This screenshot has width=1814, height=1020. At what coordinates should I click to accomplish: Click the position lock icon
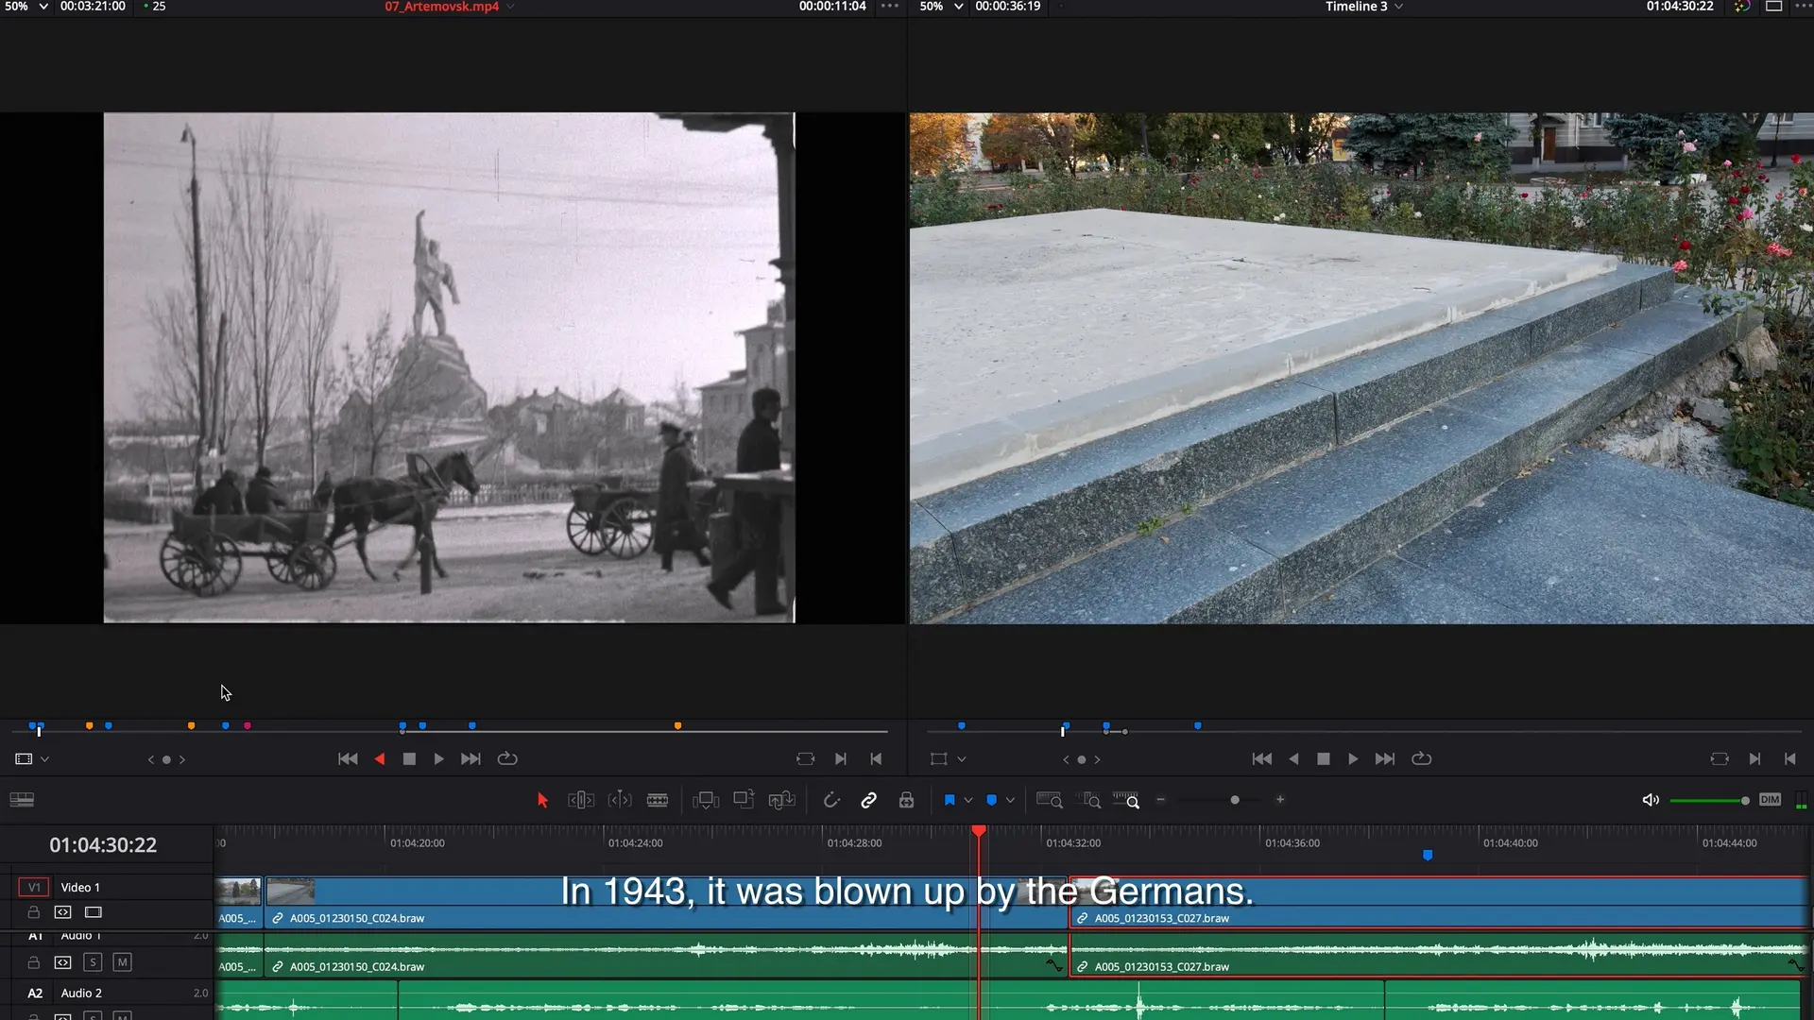[906, 800]
